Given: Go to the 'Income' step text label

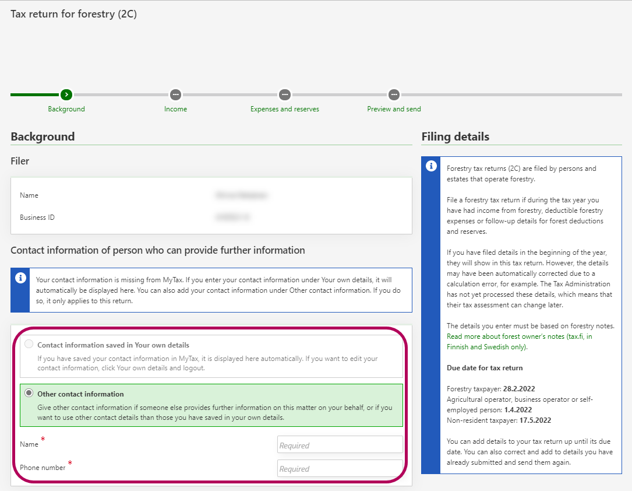Looking at the screenshot, I should 175,109.
